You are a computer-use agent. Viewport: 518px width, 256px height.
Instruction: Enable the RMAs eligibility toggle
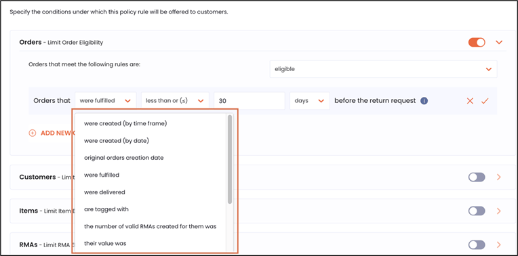pyautogui.click(x=477, y=244)
